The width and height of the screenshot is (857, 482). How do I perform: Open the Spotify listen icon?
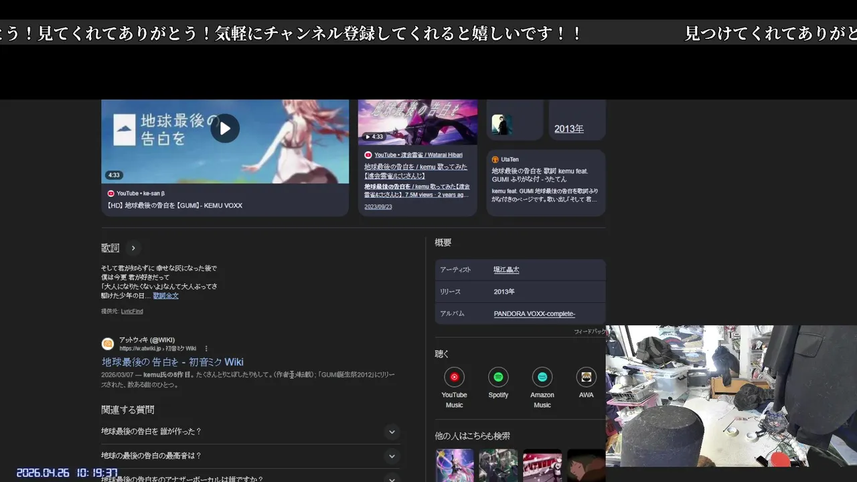(x=498, y=377)
